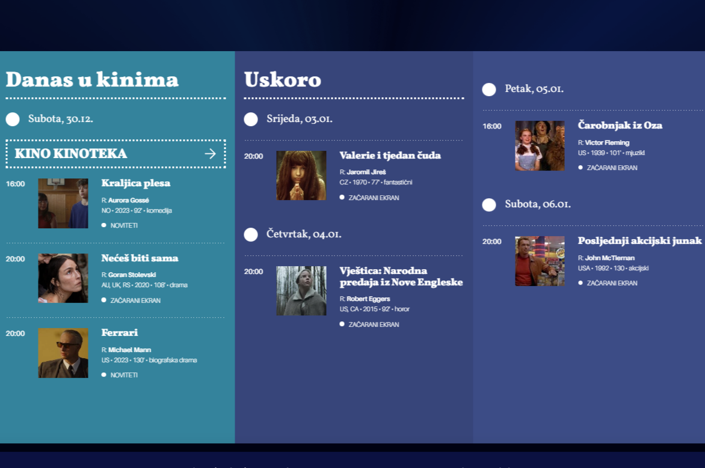Click the Nećeš biti sama title
The width and height of the screenshot is (705, 468).
(140, 258)
